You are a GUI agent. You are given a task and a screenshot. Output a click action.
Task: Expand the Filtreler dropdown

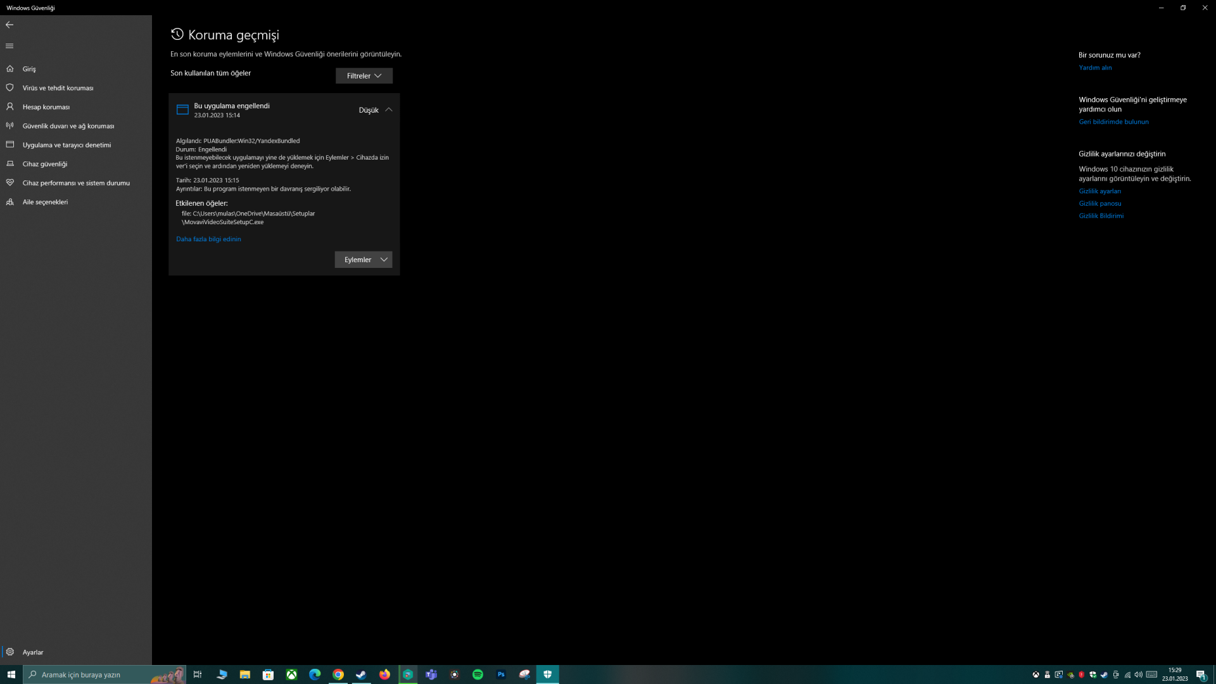click(364, 76)
